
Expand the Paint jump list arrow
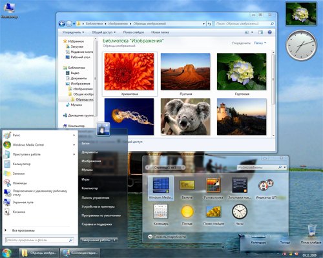[74, 135]
